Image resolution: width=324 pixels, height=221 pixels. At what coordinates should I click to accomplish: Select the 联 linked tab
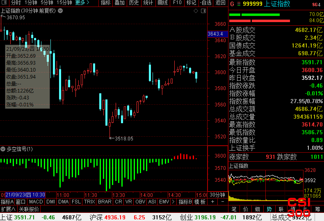[281, 209]
